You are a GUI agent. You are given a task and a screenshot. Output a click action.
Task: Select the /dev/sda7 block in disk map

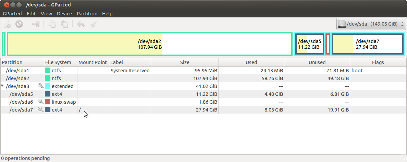coord(368,44)
